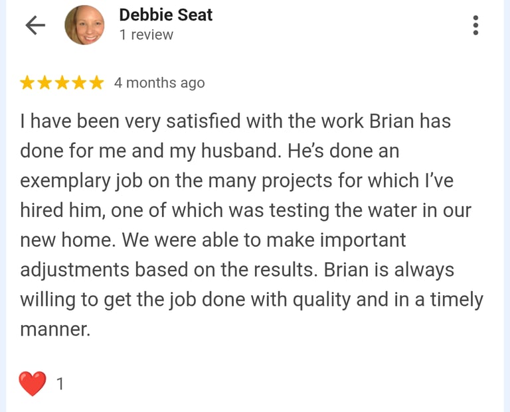Click the first yellow rating star

point(27,82)
